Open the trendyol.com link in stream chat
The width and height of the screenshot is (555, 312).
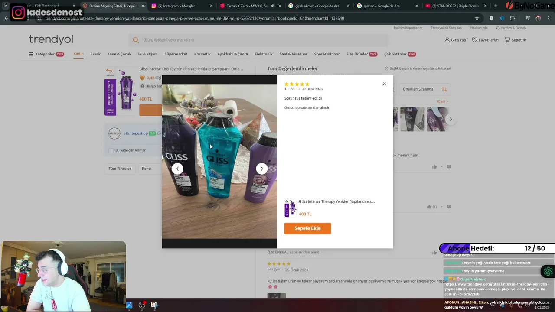point(496,289)
